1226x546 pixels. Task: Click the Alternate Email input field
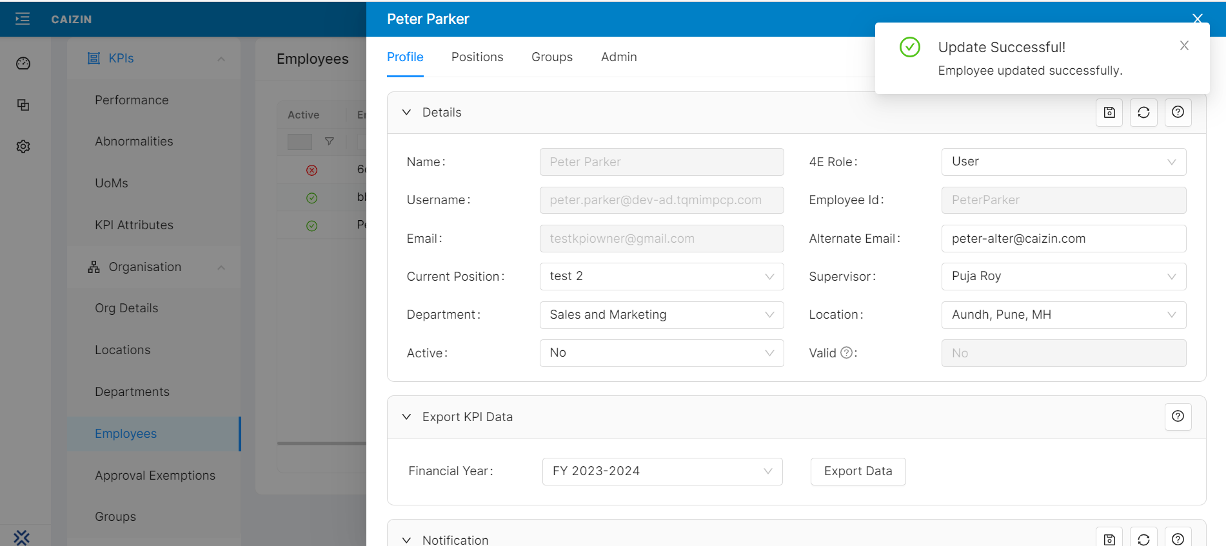[x=1063, y=239]
